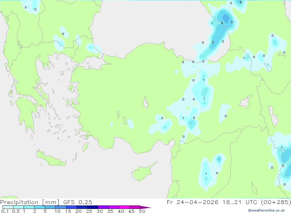The width and height of the screenshot is (291, 213).
Task: Click the 'Precipitation' title word
Action: [x=19, y=202]
